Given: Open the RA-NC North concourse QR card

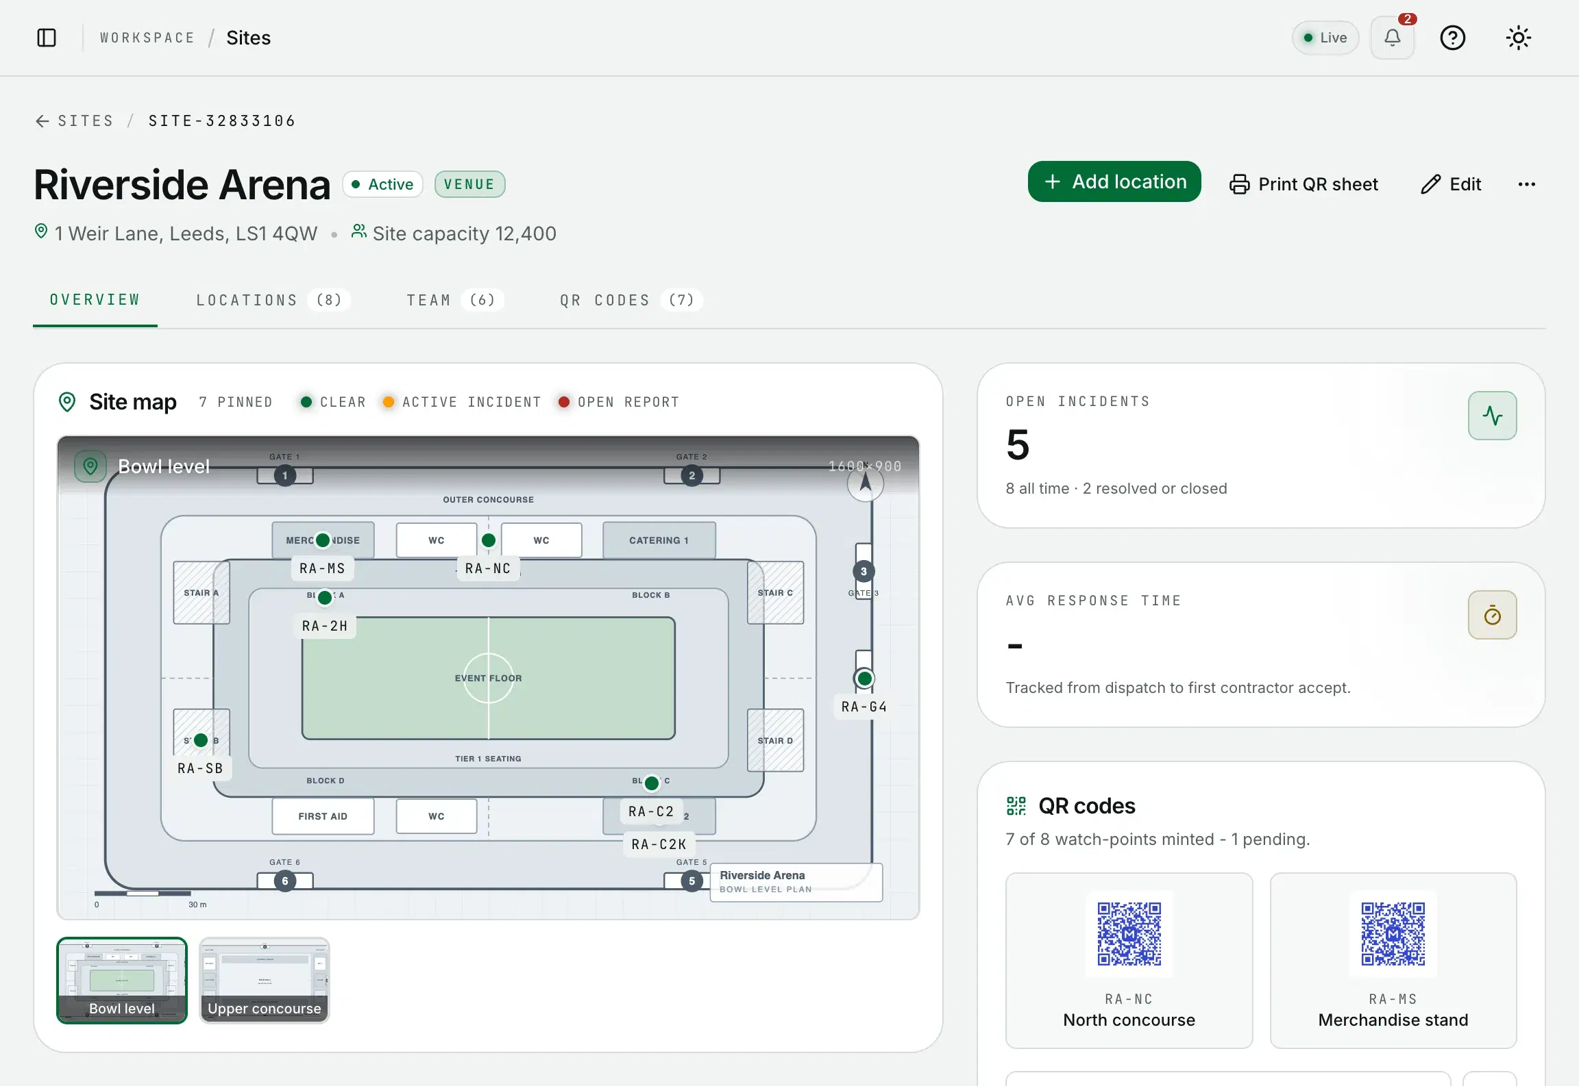Looking at the screenshot, I should 1129,960.
